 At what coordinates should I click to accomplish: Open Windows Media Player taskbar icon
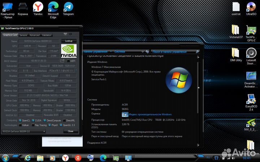click(53, 158)
